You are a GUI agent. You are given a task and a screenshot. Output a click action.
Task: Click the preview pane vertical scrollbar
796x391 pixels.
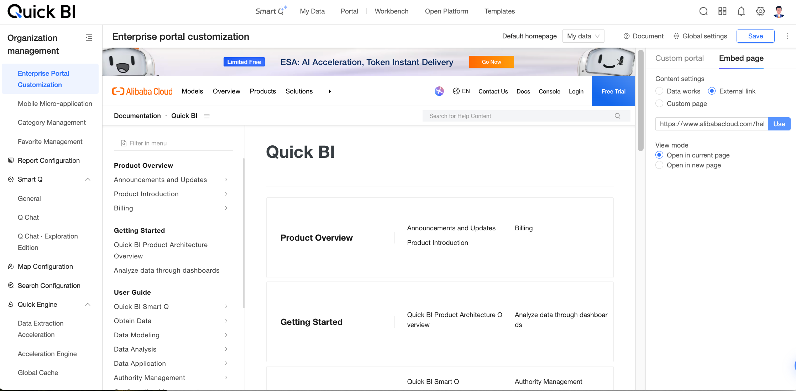640,101
